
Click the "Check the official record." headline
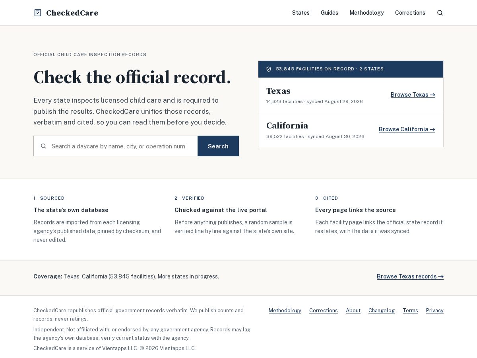(x=132, y=77)
